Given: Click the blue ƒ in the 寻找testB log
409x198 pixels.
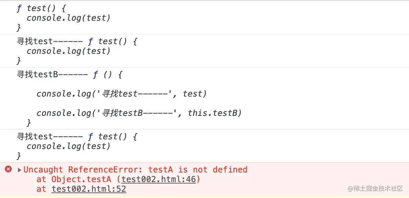Looking at the screenshot, I should tap(96, 75).
